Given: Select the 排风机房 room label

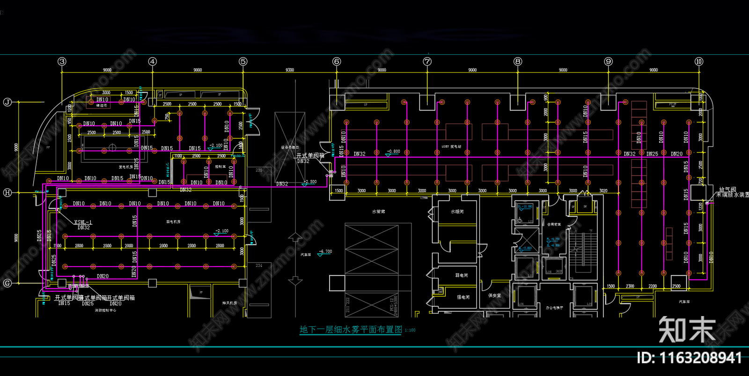Looking at the screenshot, I should (229, 303).
